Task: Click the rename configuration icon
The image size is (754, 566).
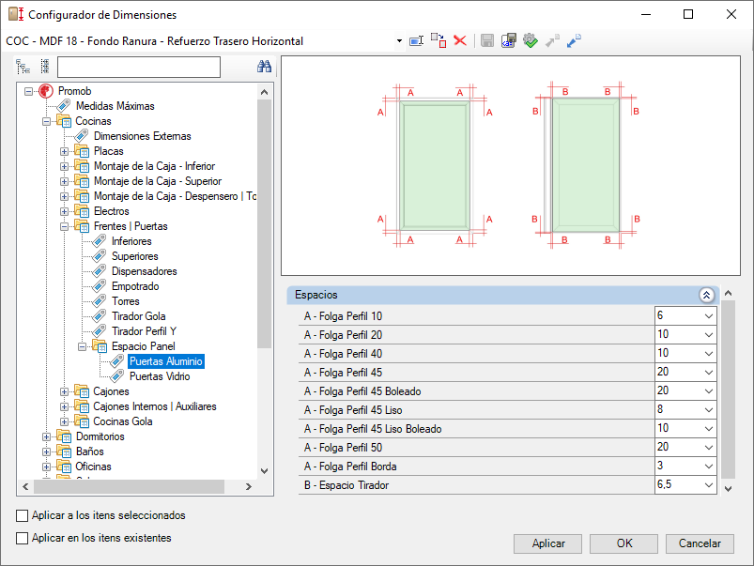Action: 416,41
